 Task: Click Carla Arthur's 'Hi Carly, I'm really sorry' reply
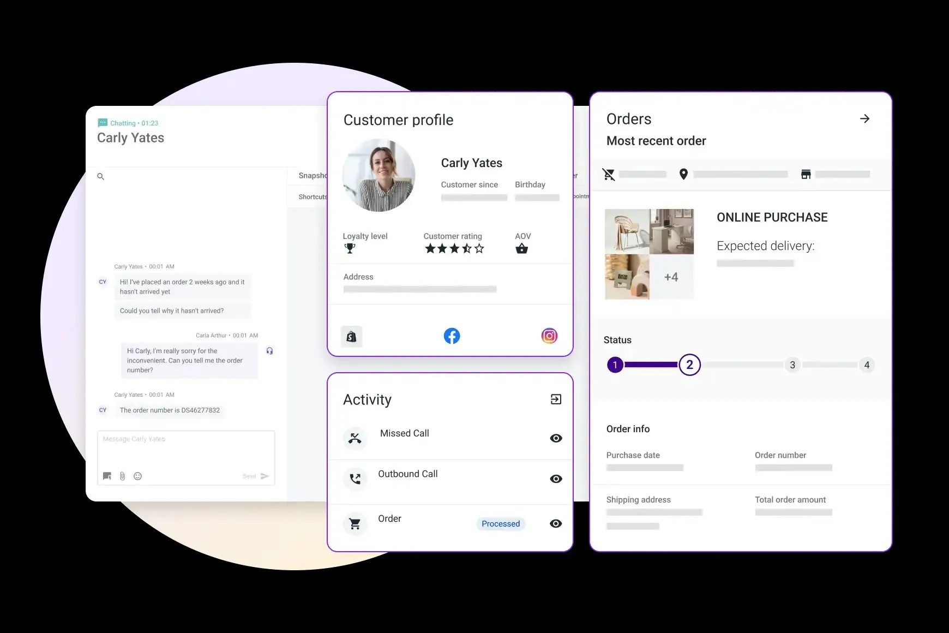(189, 360)
